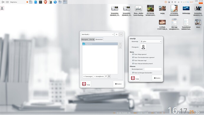Image resolution: width=204 pixels, height=115 pixels.
Task: Switch to the Weergave tab
Action: [85, 39]
